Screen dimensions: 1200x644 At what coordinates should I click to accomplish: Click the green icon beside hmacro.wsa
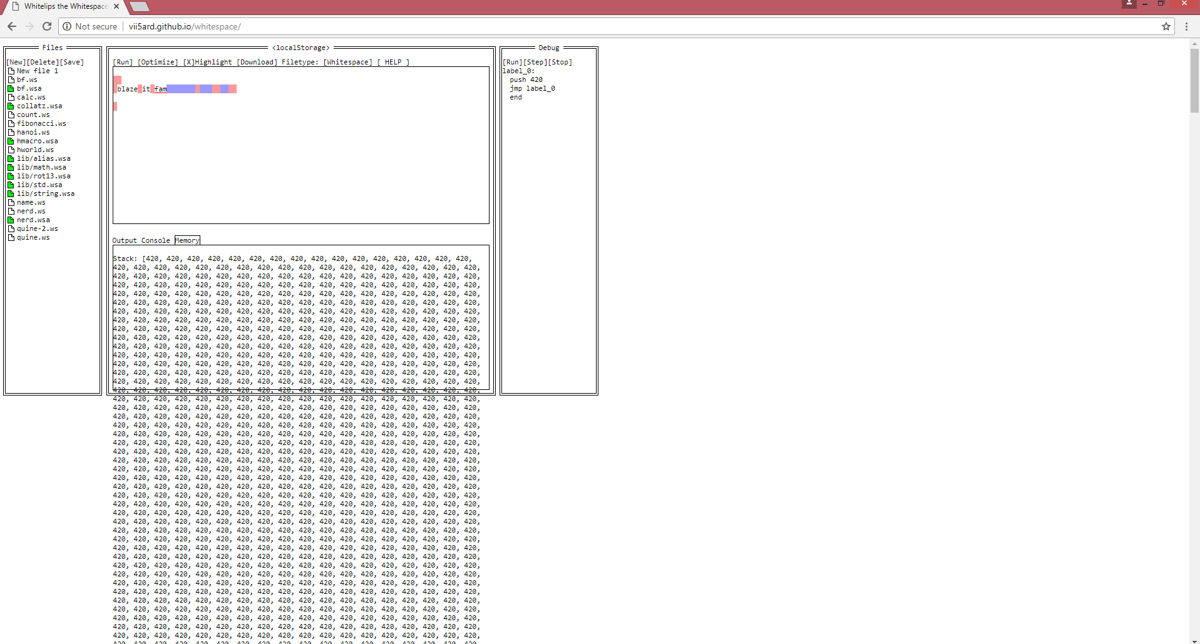click(11, 141)
